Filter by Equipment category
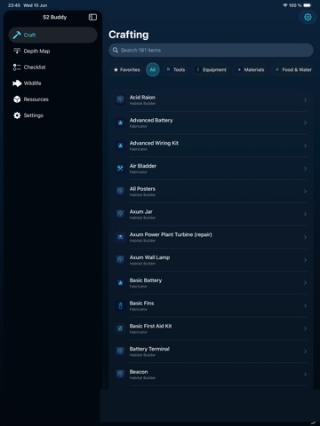This screenshot has width=320, height=426. click(212, 70)
